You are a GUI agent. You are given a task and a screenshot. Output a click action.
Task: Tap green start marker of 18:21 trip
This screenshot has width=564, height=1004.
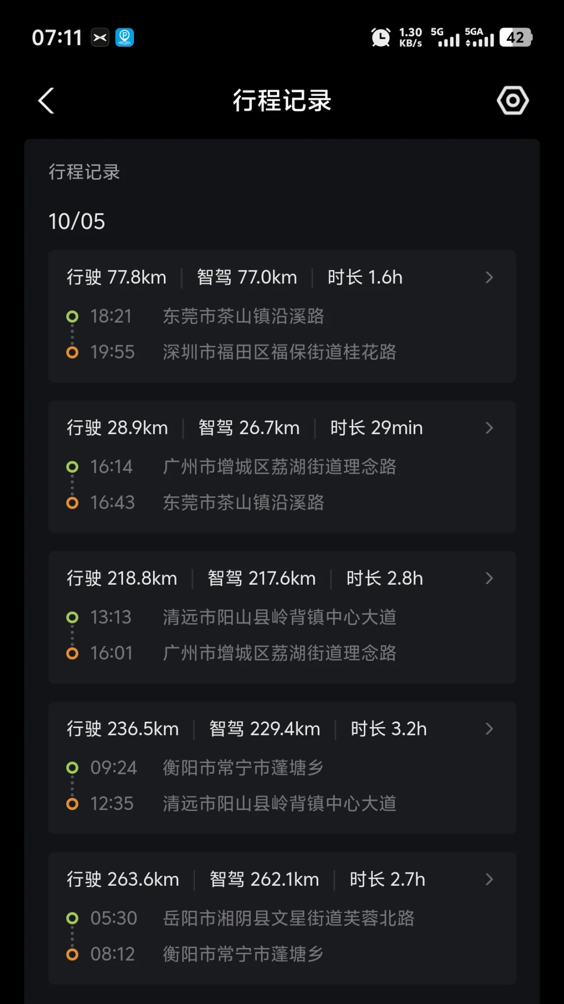pyautogui.click(x=72, y=317)
